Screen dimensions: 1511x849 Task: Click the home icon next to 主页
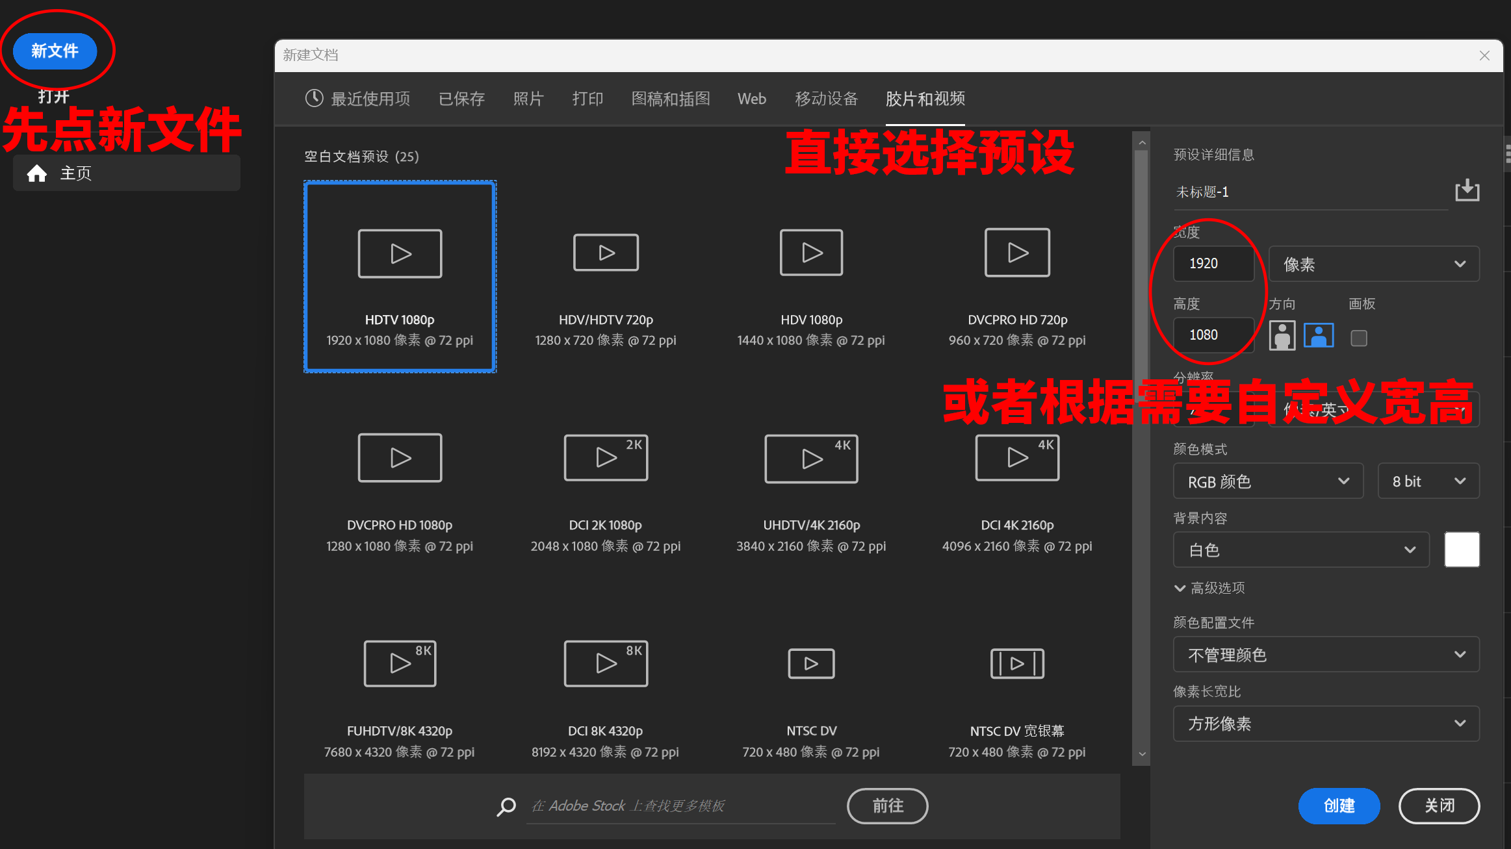point(37,173)
